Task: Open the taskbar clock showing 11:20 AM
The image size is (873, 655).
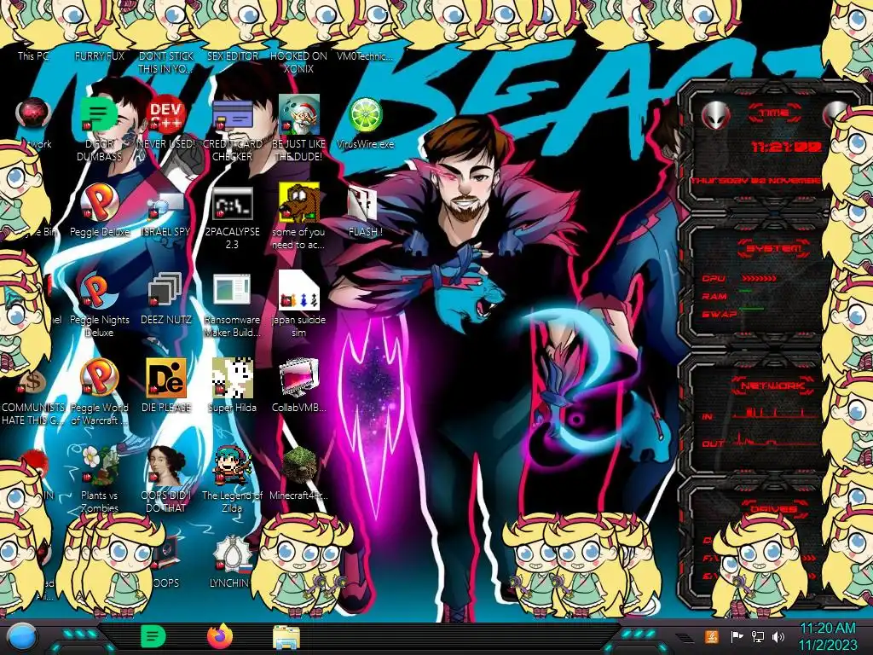Action: 827,636
